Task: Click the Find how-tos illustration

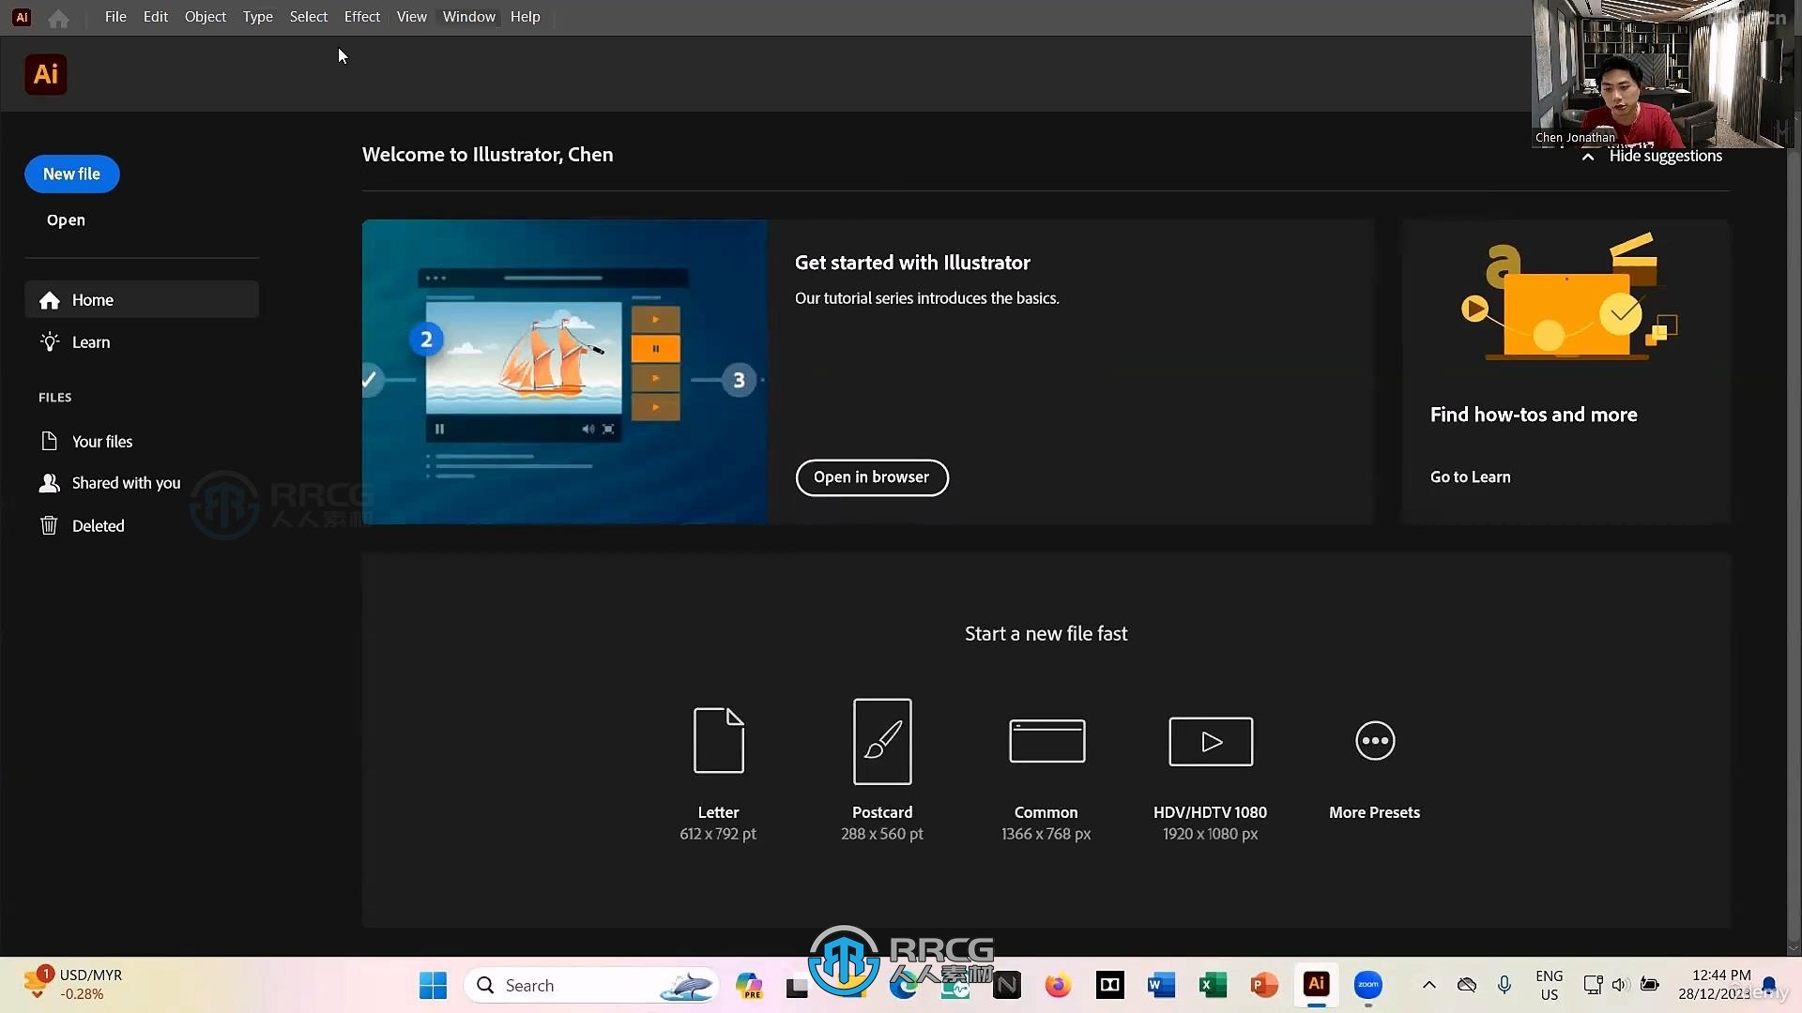Action: 1567,296
